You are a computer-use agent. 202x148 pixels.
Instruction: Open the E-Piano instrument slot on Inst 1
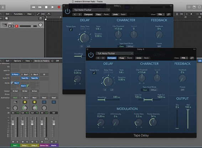[x=15, y=74]
